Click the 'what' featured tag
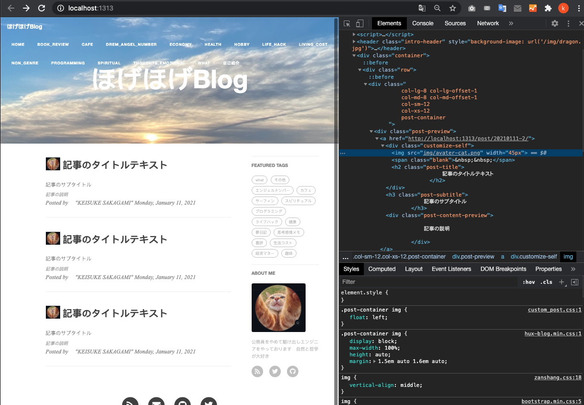 [259, 180]
